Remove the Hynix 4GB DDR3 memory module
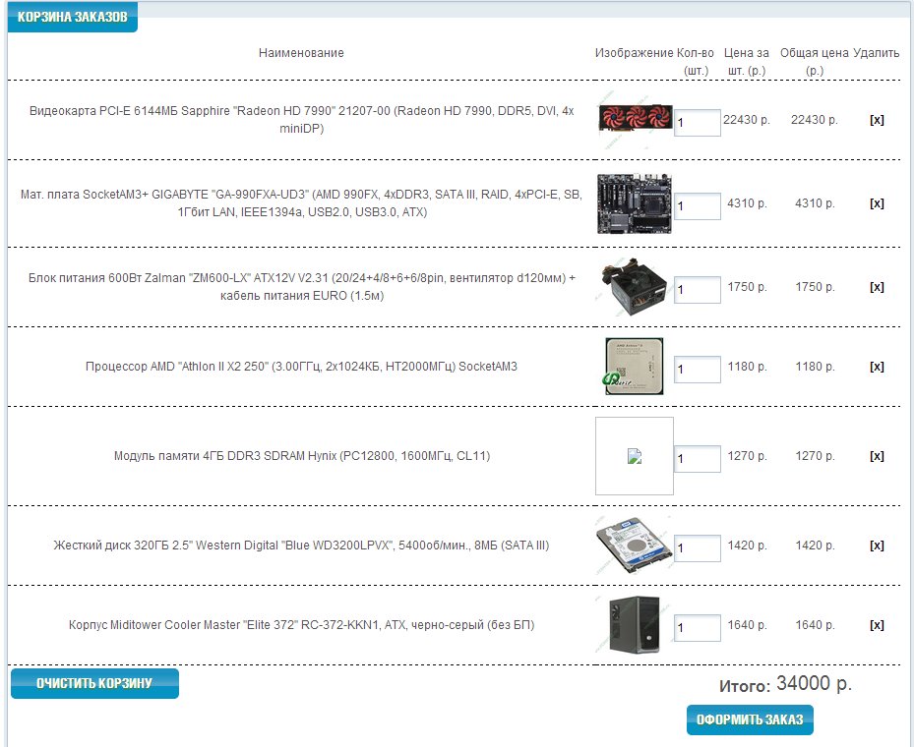 pyautogui.click(x=877, y=456)
